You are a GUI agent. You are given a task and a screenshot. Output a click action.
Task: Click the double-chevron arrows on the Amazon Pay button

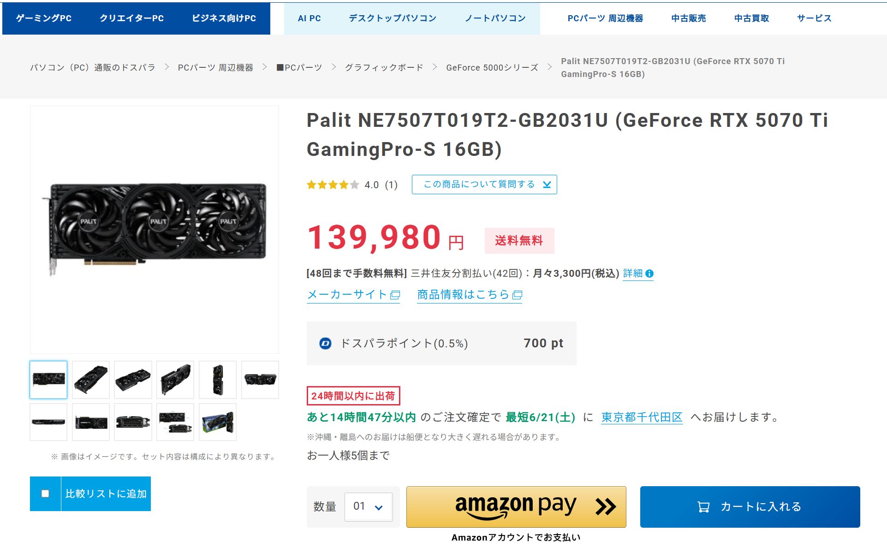pyautogui.click(x=606, y=506)
